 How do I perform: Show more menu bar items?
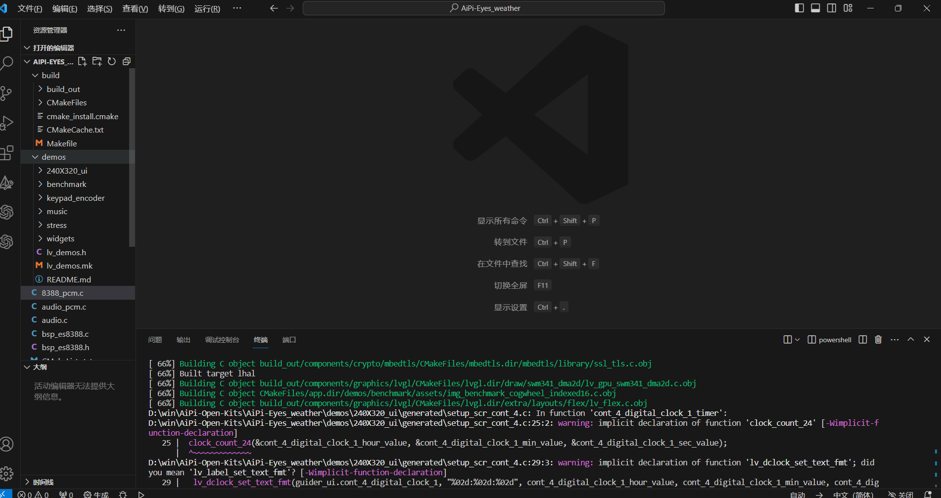pos(237,8)
